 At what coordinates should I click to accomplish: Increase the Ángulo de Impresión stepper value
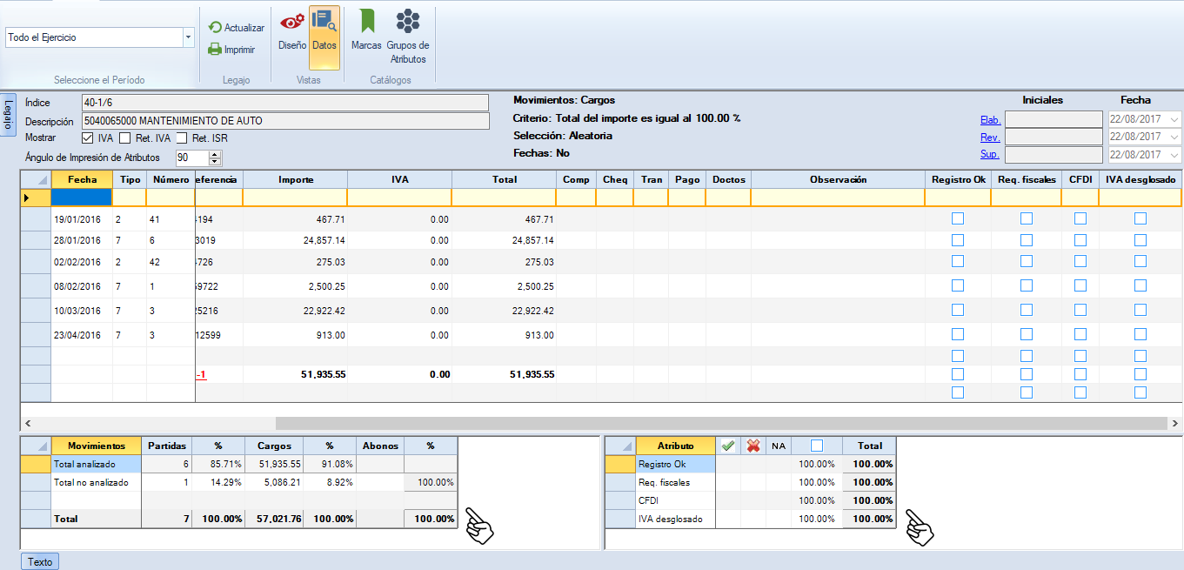pyautogui.click(x=216, y=155)
